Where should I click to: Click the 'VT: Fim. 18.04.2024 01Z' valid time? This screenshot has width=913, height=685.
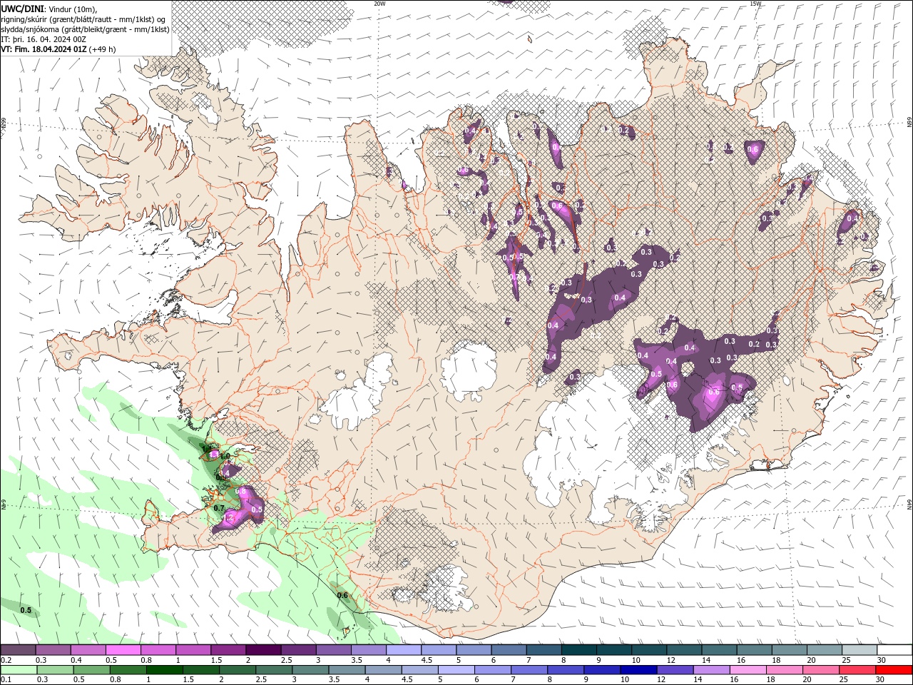click(x=44, y=49)
